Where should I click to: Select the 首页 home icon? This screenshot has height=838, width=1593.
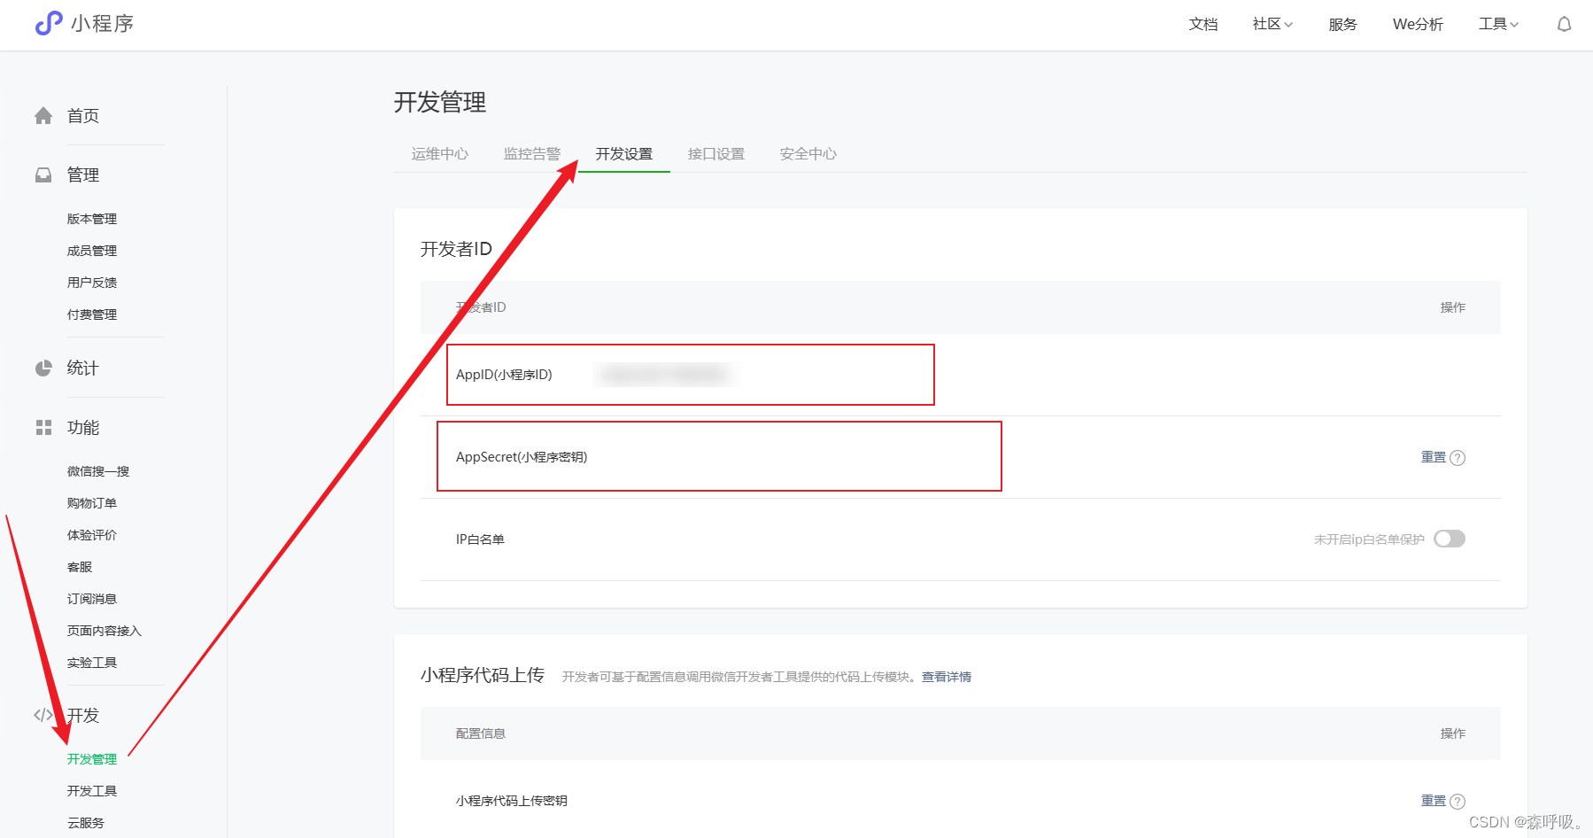pos(43,114)
